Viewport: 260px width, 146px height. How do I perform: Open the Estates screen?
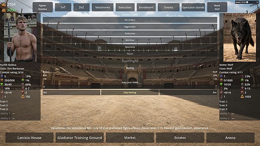180,138
